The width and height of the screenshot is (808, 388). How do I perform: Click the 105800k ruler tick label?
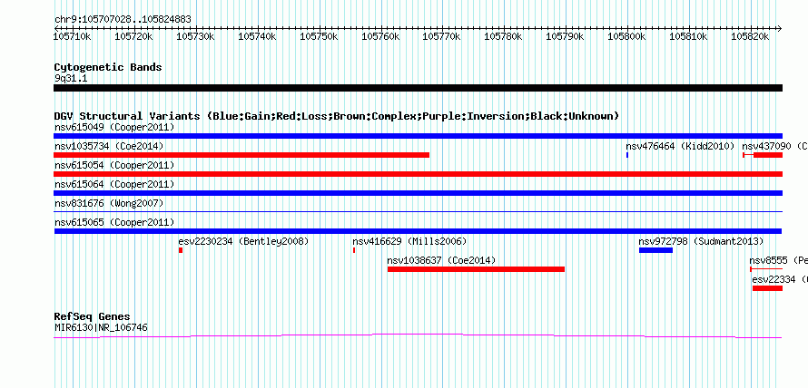click(x=626, y=36)
